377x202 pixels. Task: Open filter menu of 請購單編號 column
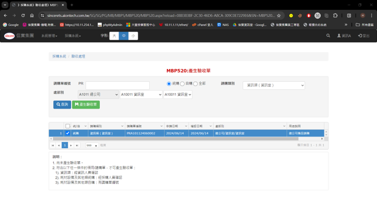coord(162,126)
